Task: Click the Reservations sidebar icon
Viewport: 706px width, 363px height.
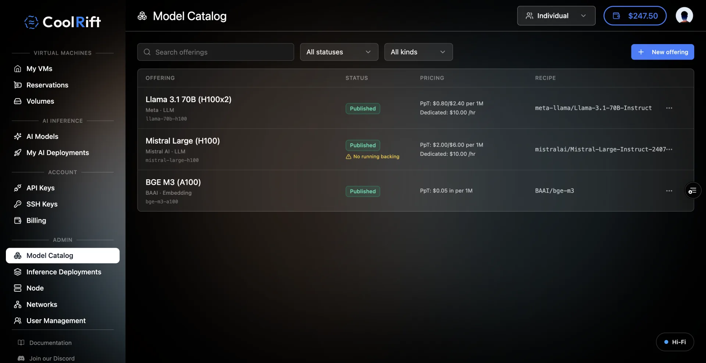Action: 18,85
